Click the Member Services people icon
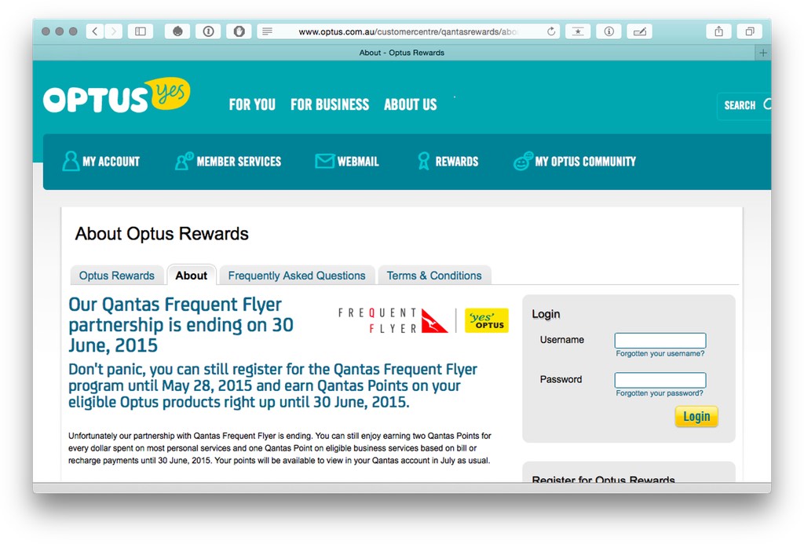 click(184, 161)
